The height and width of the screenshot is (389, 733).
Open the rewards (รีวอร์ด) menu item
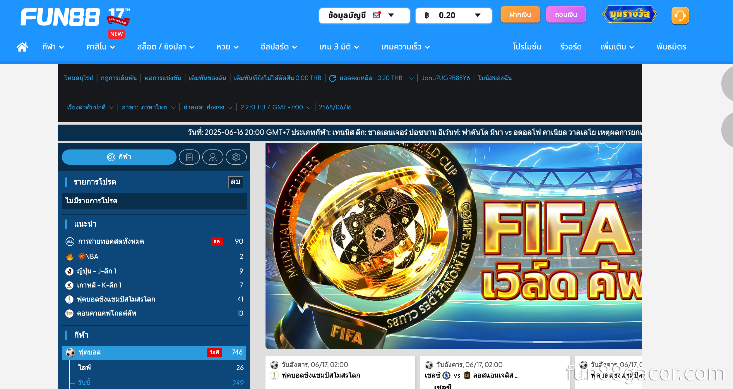pos(571,47)
